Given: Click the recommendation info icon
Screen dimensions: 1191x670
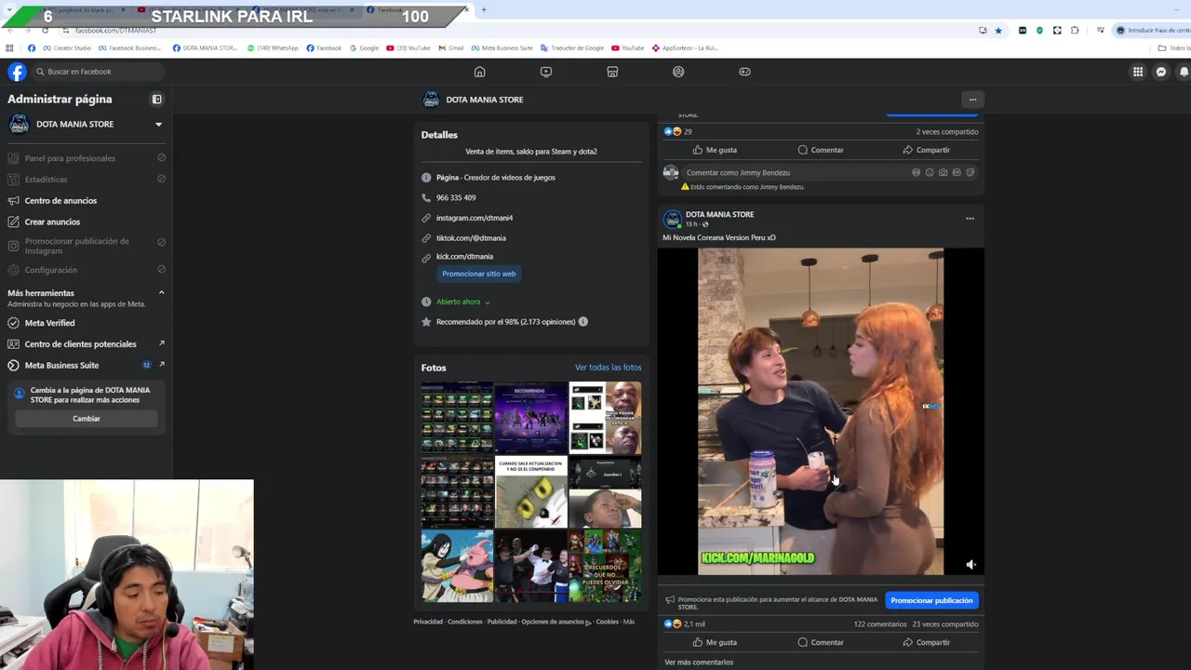Looking at the screenshot, I should click(582, 322).
